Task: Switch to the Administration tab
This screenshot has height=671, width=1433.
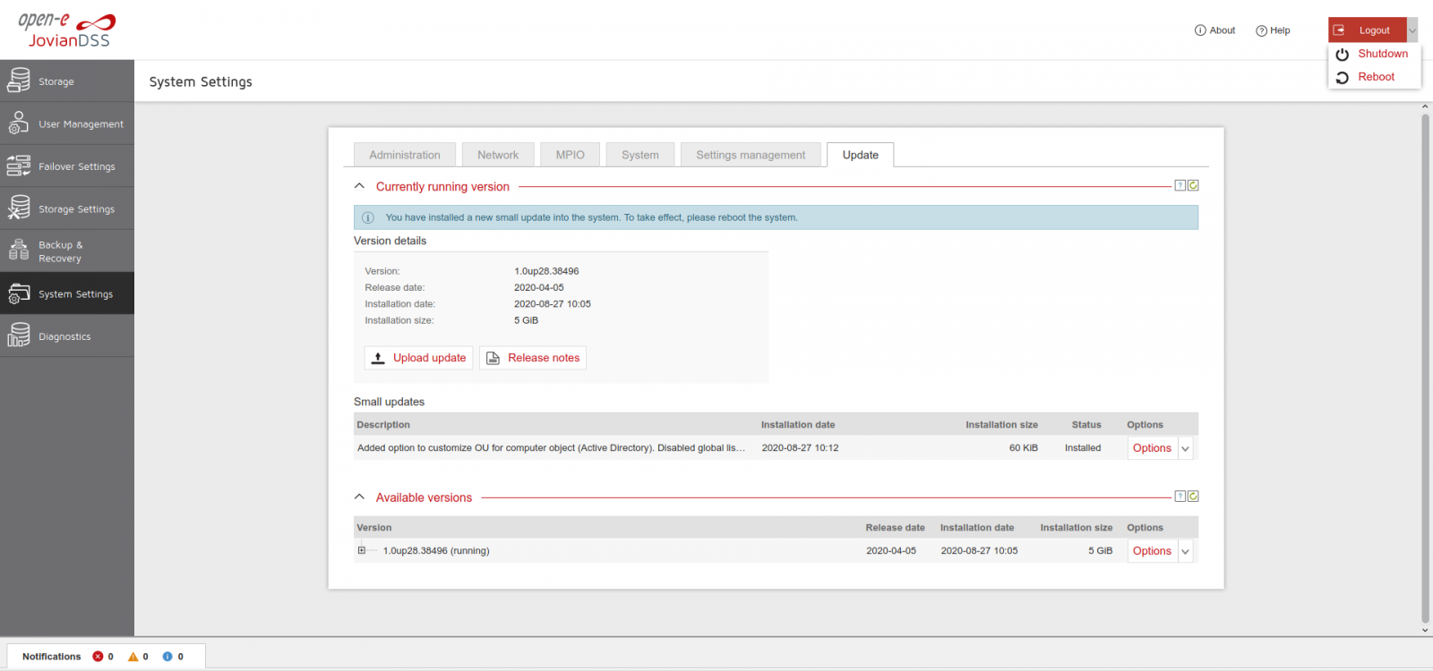Action: tap(405, 155)
